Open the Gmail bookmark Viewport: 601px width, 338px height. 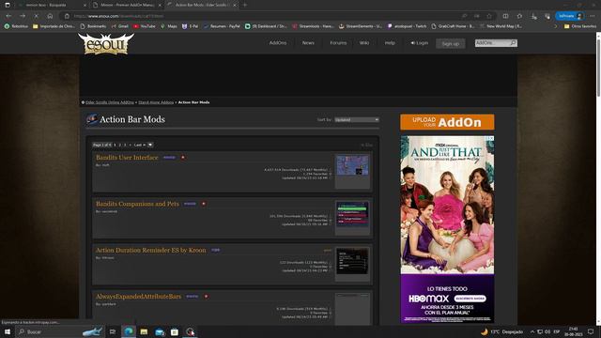119,26
